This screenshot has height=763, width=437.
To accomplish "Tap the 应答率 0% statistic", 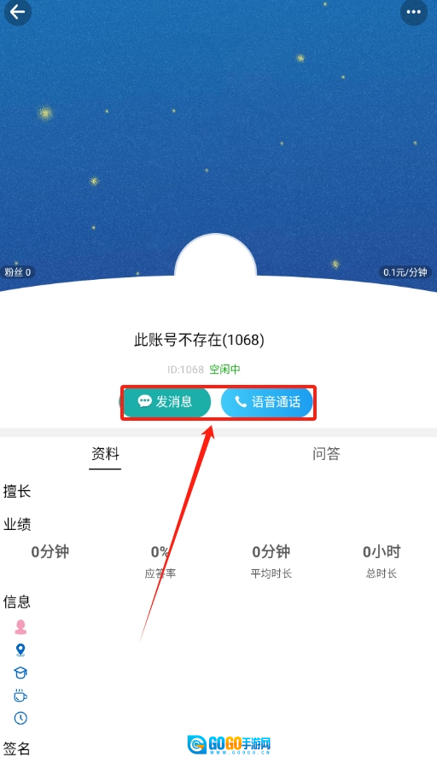I will [160, 561].
